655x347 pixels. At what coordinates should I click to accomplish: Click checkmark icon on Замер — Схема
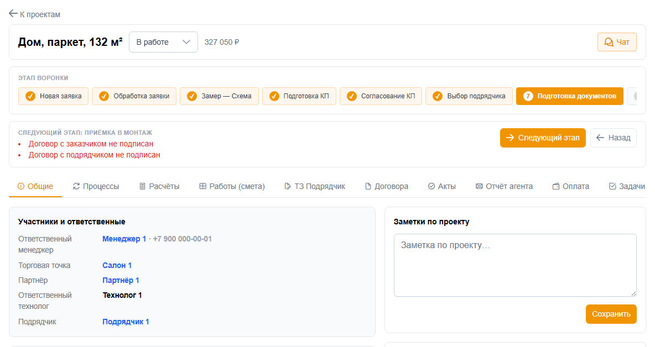[192, 96]
